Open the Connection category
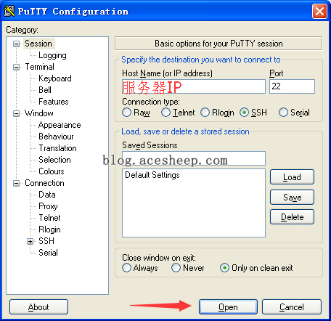Viewport: 331px width, 321px height. coord(44,183)
